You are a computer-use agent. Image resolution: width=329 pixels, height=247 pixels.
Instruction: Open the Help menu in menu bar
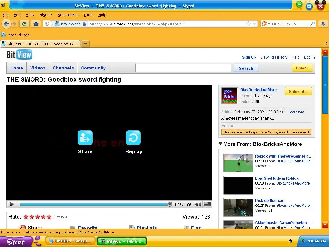pos(102,15)
